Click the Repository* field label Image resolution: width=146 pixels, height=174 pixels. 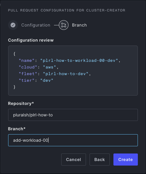point(21,103)
